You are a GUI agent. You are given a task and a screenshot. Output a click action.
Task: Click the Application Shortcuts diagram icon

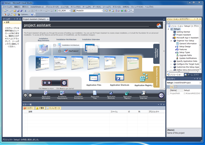(120, 77)
